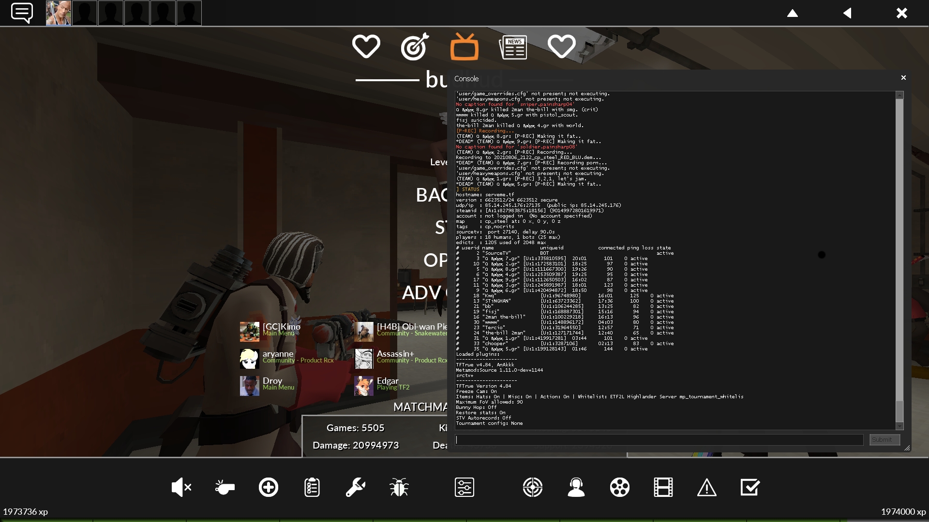The height and width of the screenshot is (522, 929).
Task: Click the checkbox-with-checkmark icon
Action: (x=750, y=487)
